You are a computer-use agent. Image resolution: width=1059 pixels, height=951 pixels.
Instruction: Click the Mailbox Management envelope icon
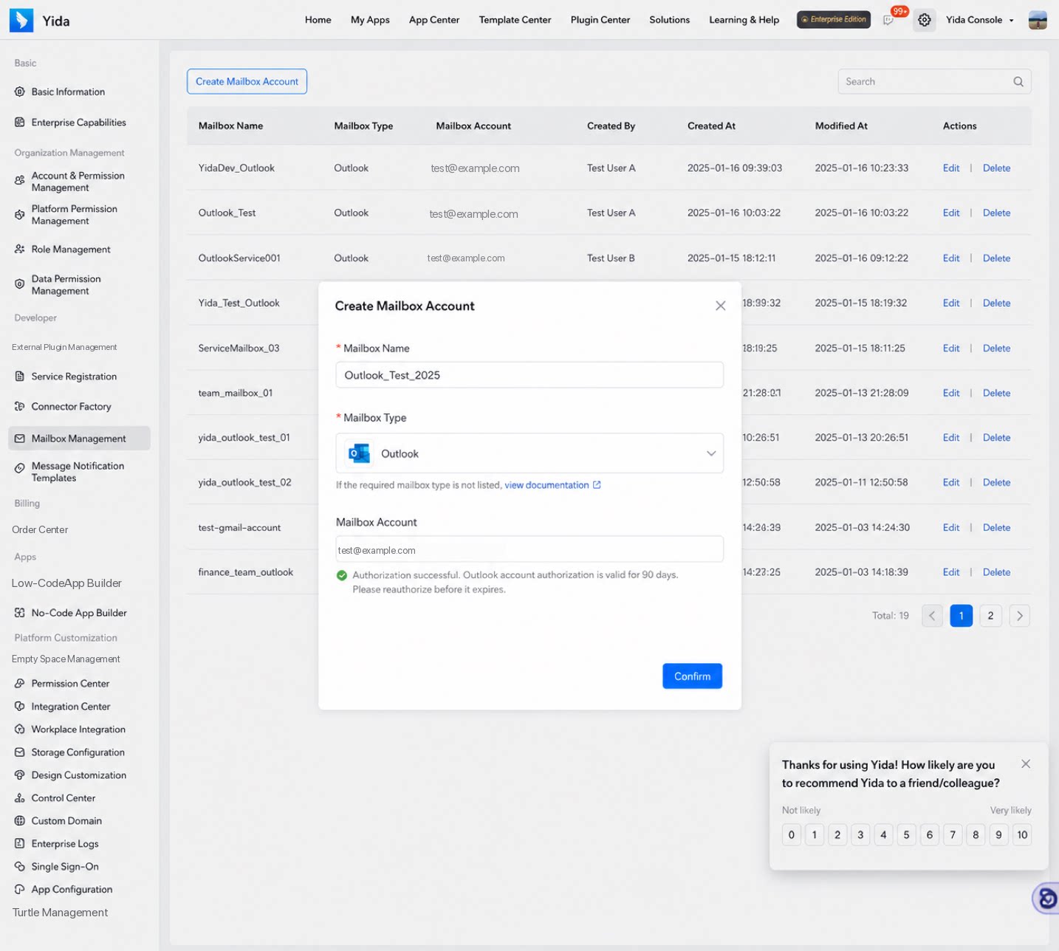[x=20, y=439]
